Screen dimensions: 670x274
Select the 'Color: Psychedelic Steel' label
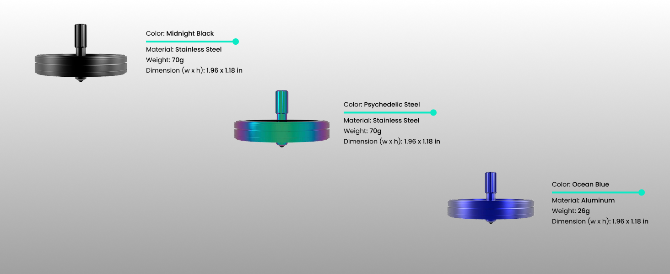[382, 105]
